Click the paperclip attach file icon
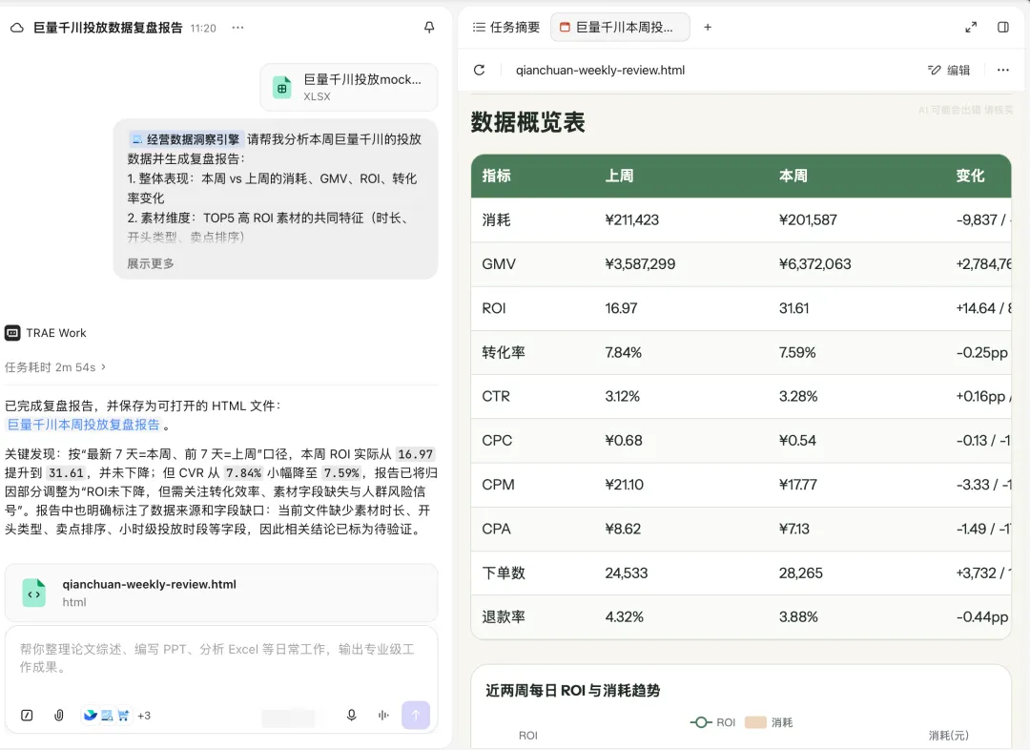 click(59, 715)
